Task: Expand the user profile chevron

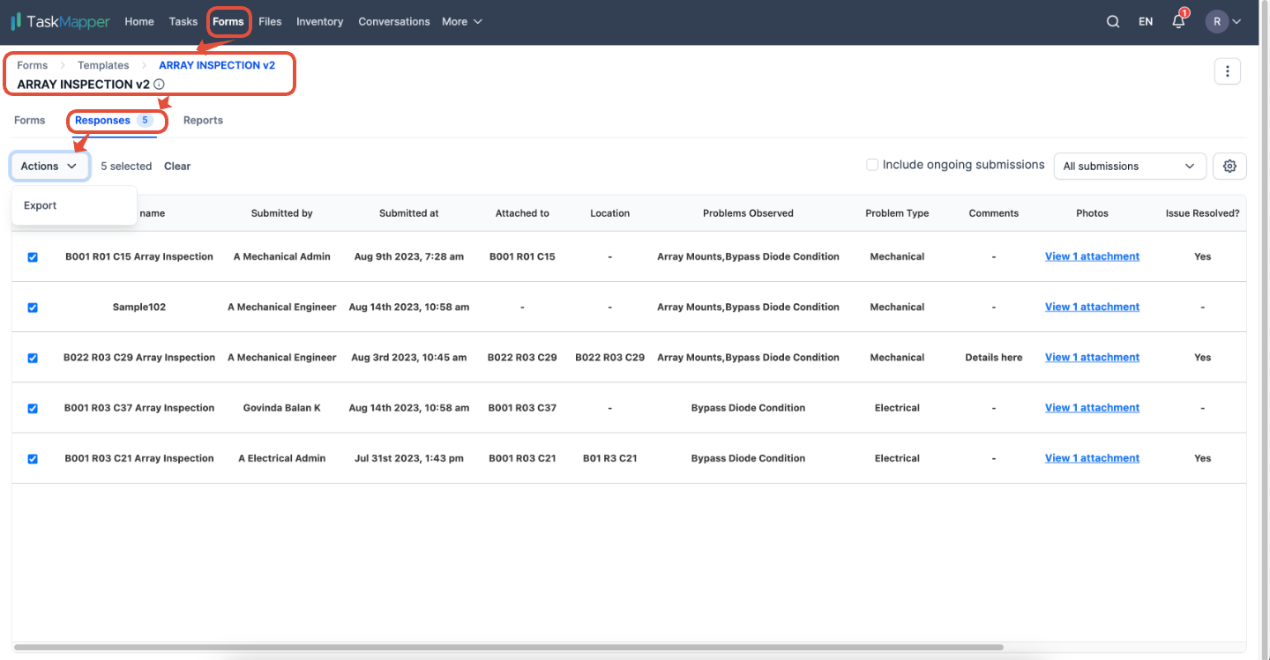Action: pyautogui.click(x=1236, y=21)
